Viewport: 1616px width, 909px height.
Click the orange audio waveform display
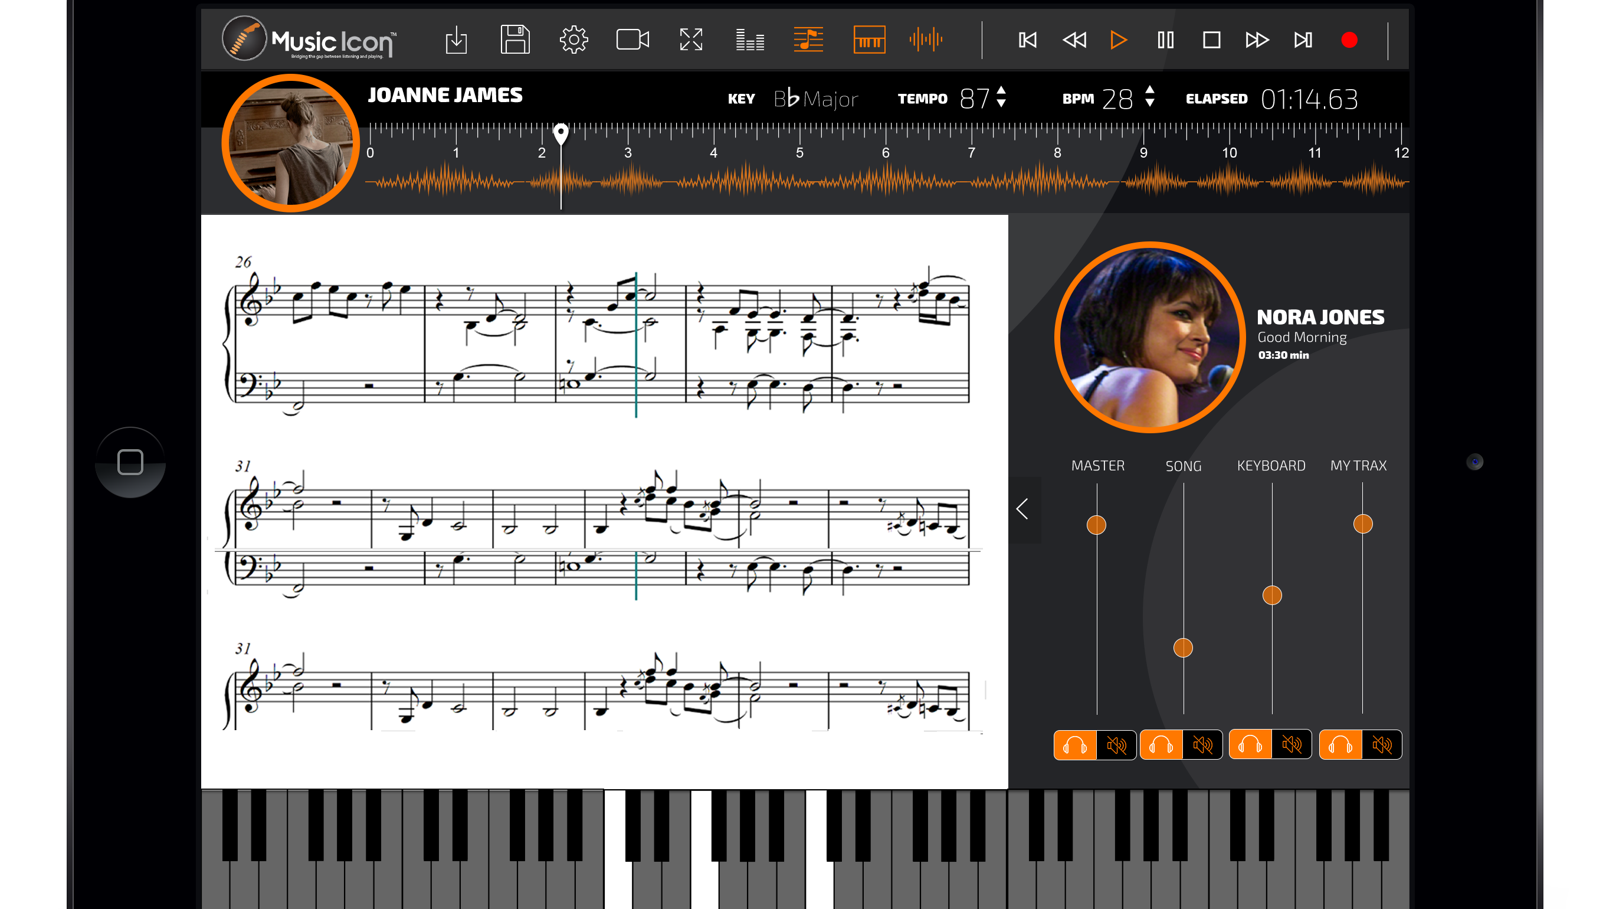pos(886,181)
